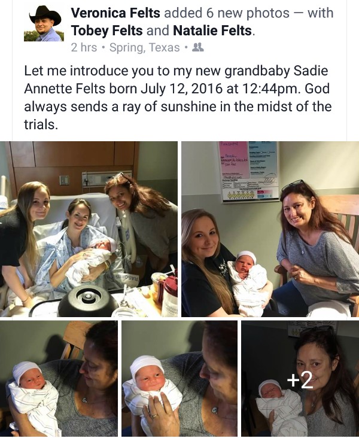Click the friends audience icon

[198, 47]
